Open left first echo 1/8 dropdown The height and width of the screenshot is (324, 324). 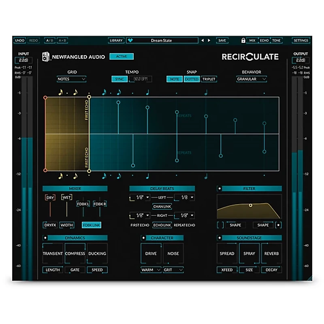click(x=139, y=198)
